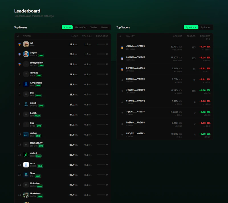Show Newest tokens tab

point(105,27)
